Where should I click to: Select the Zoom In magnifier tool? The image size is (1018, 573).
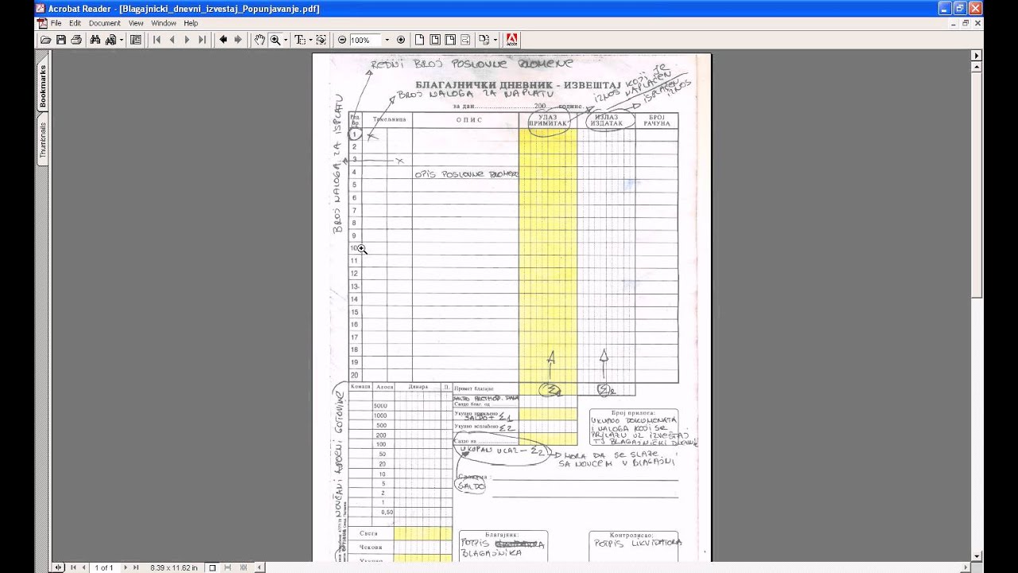(x=275, y=40)
